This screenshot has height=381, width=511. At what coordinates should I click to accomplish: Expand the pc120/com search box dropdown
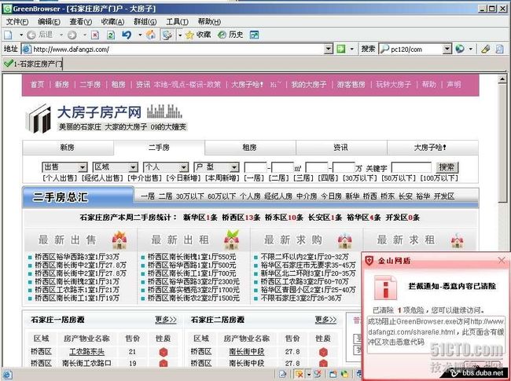[x=447, y=49]
